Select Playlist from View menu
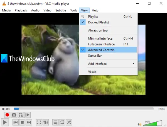Viewport: 167px width, 127px height. click(108, 17)
